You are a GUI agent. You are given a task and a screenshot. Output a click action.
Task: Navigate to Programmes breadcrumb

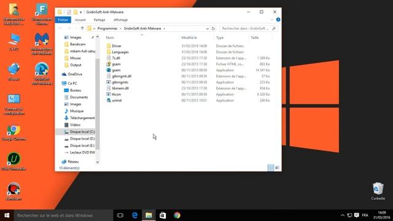pyautogui.click(x=107, y=29)
